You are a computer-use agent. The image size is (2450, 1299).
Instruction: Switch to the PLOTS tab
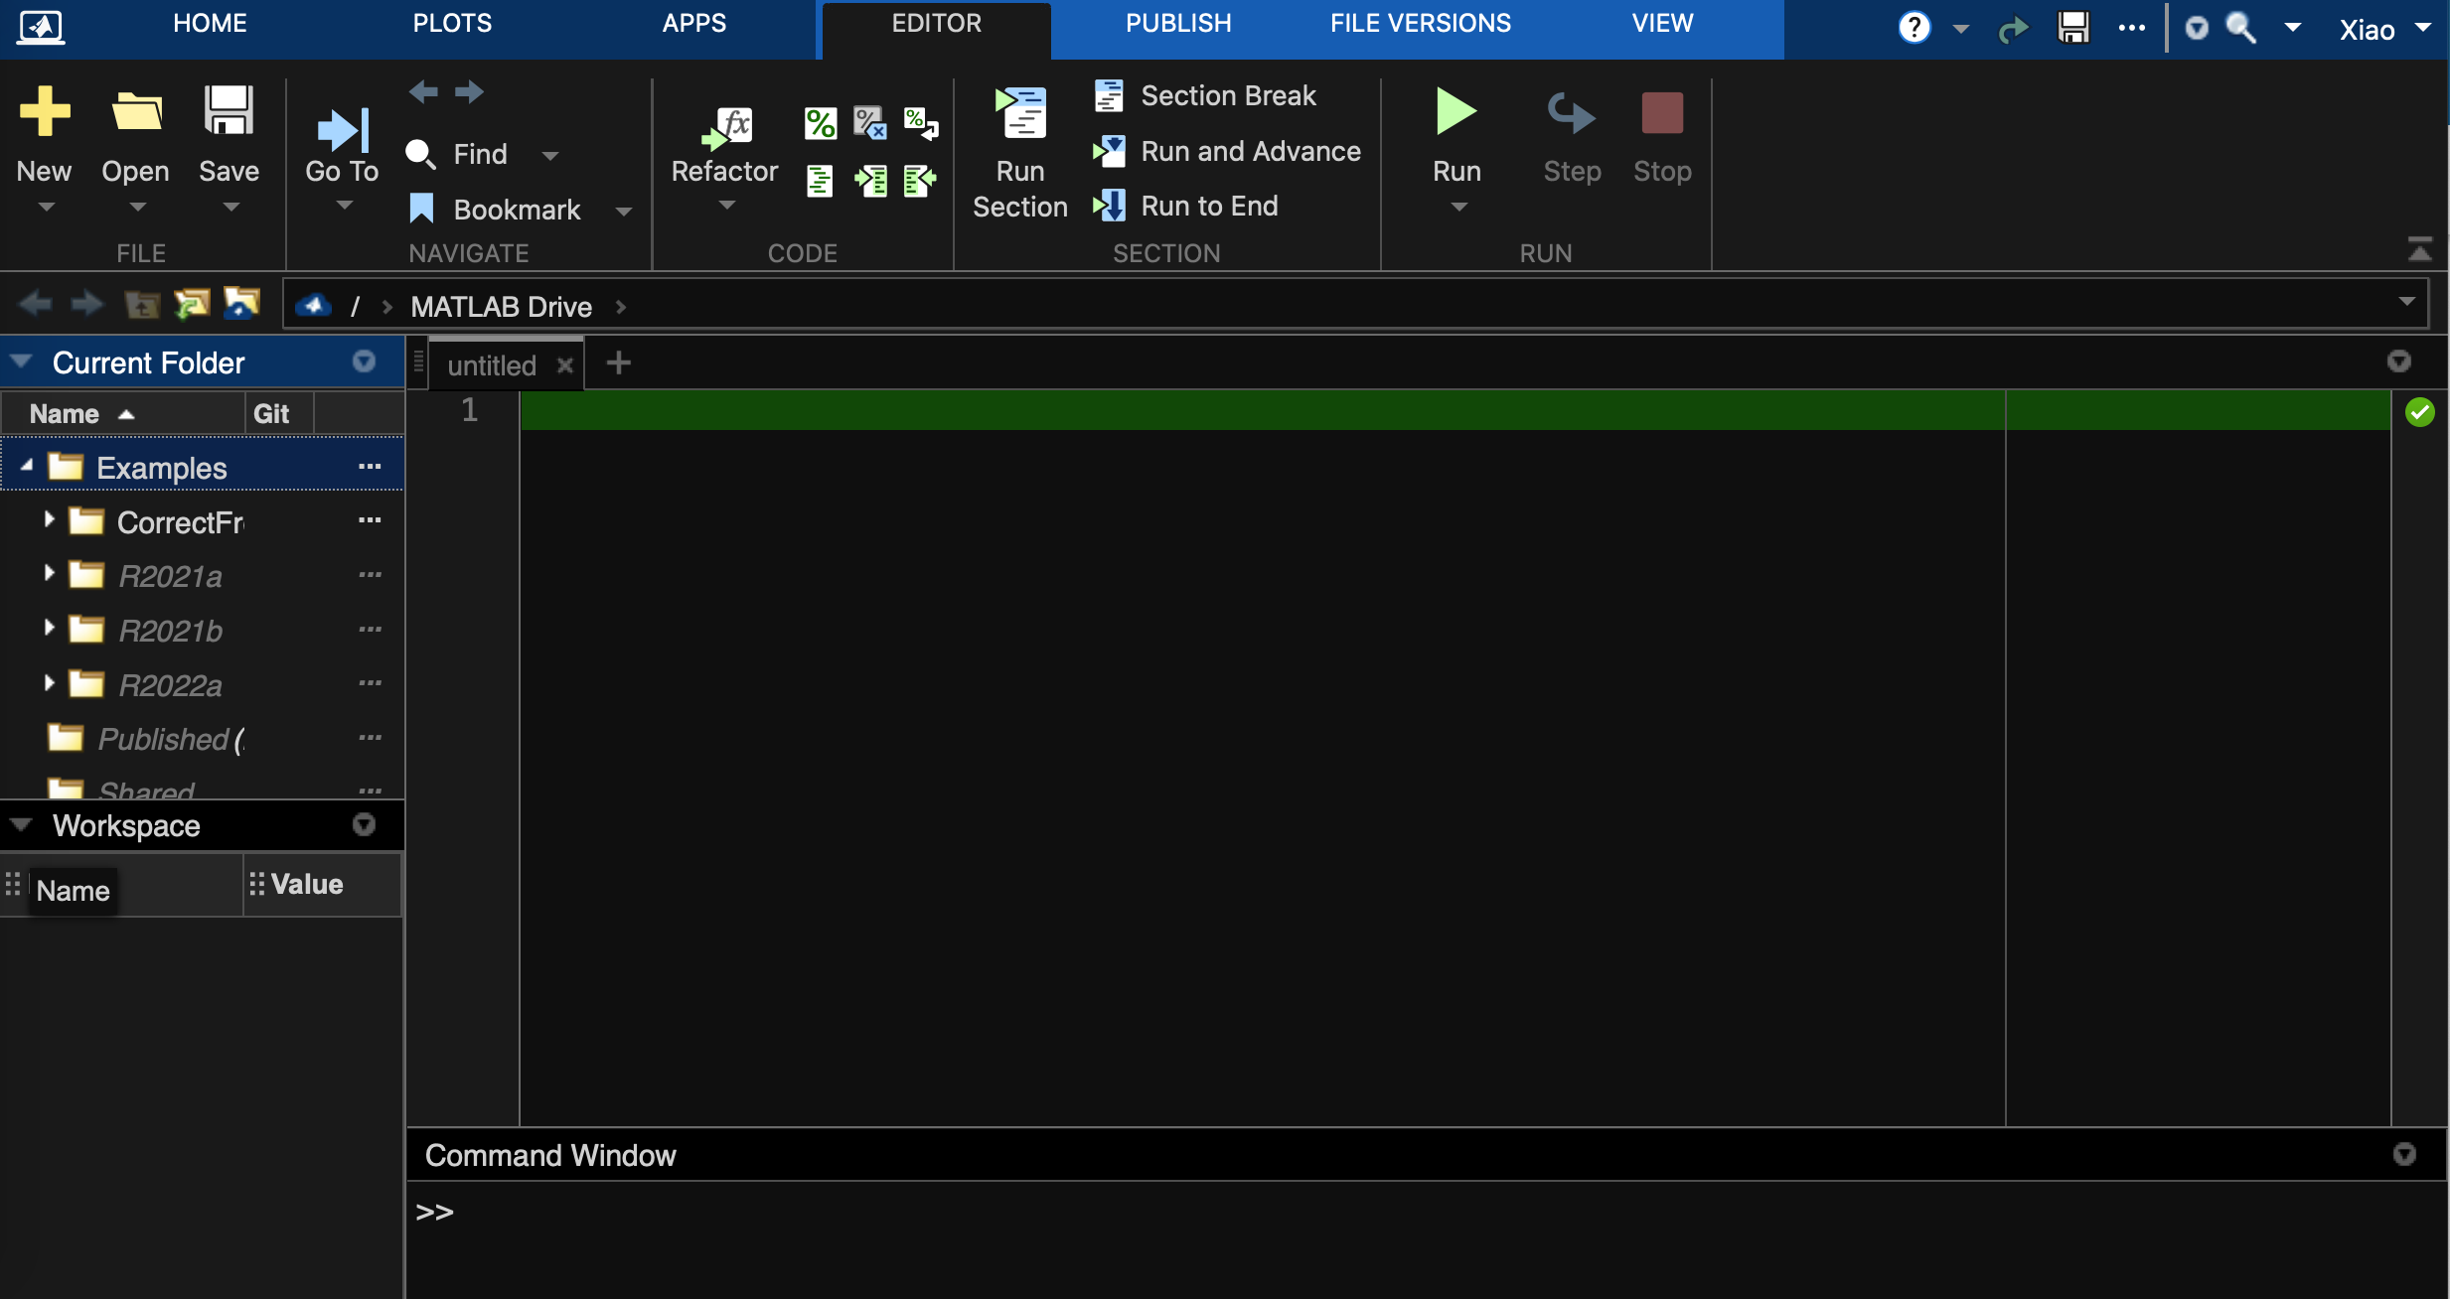452,24
